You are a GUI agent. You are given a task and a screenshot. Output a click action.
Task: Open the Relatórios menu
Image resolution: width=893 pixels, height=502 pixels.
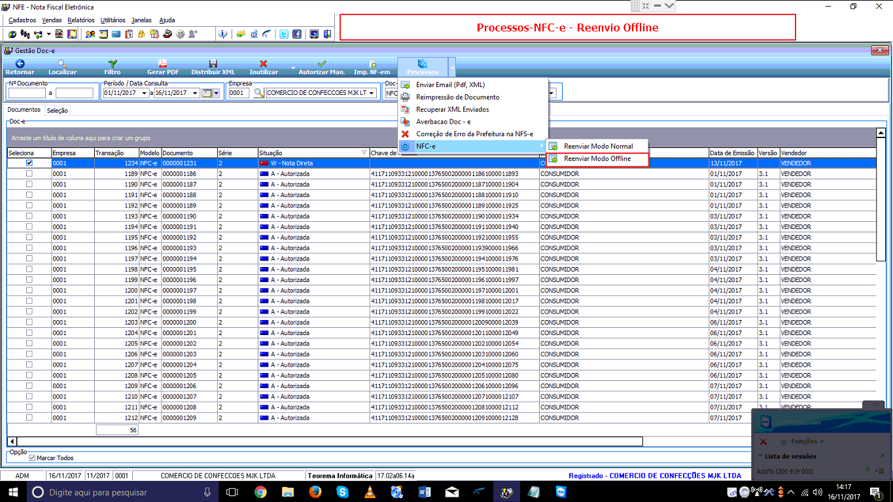click(x=81, y=20)
